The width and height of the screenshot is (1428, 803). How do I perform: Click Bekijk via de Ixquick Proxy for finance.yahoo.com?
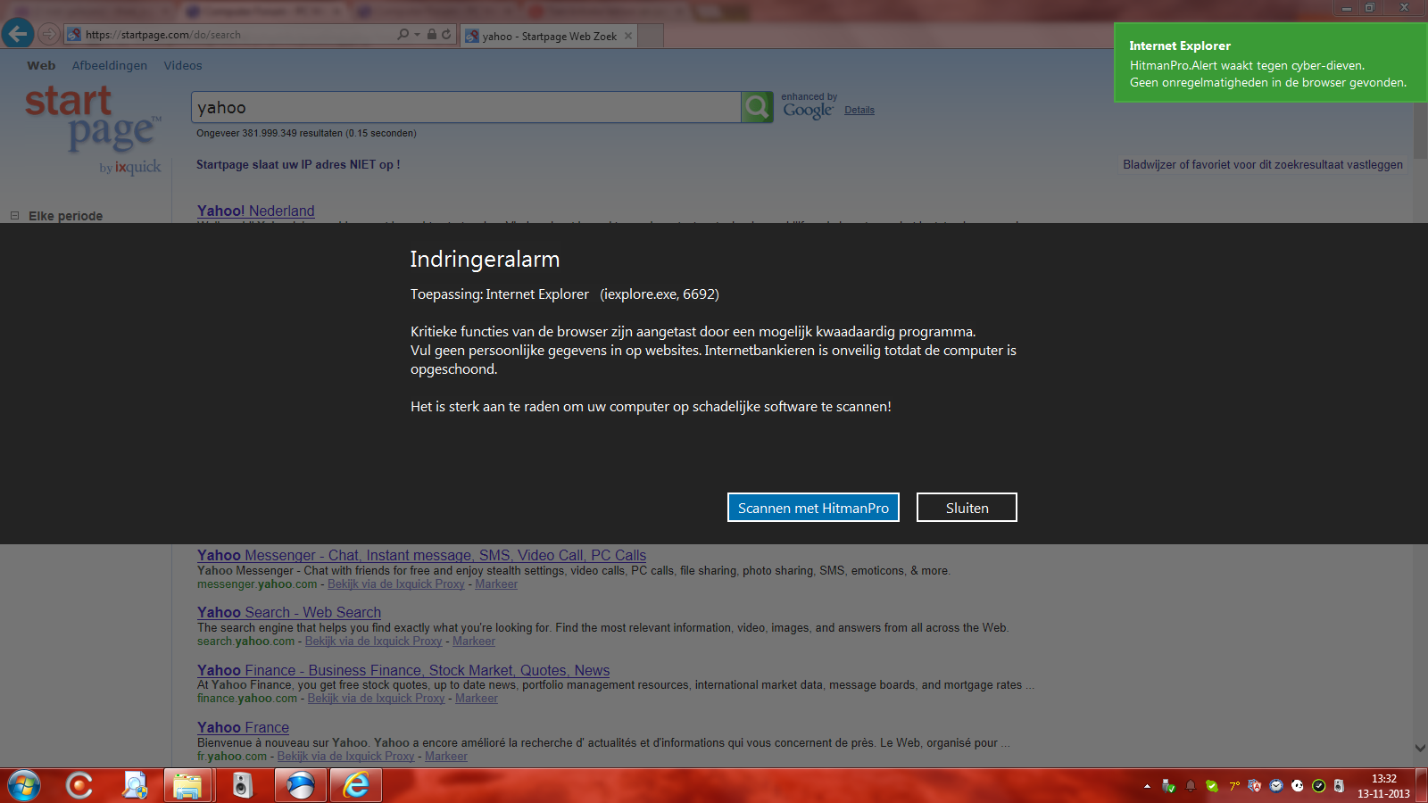(x=377, y=699)
